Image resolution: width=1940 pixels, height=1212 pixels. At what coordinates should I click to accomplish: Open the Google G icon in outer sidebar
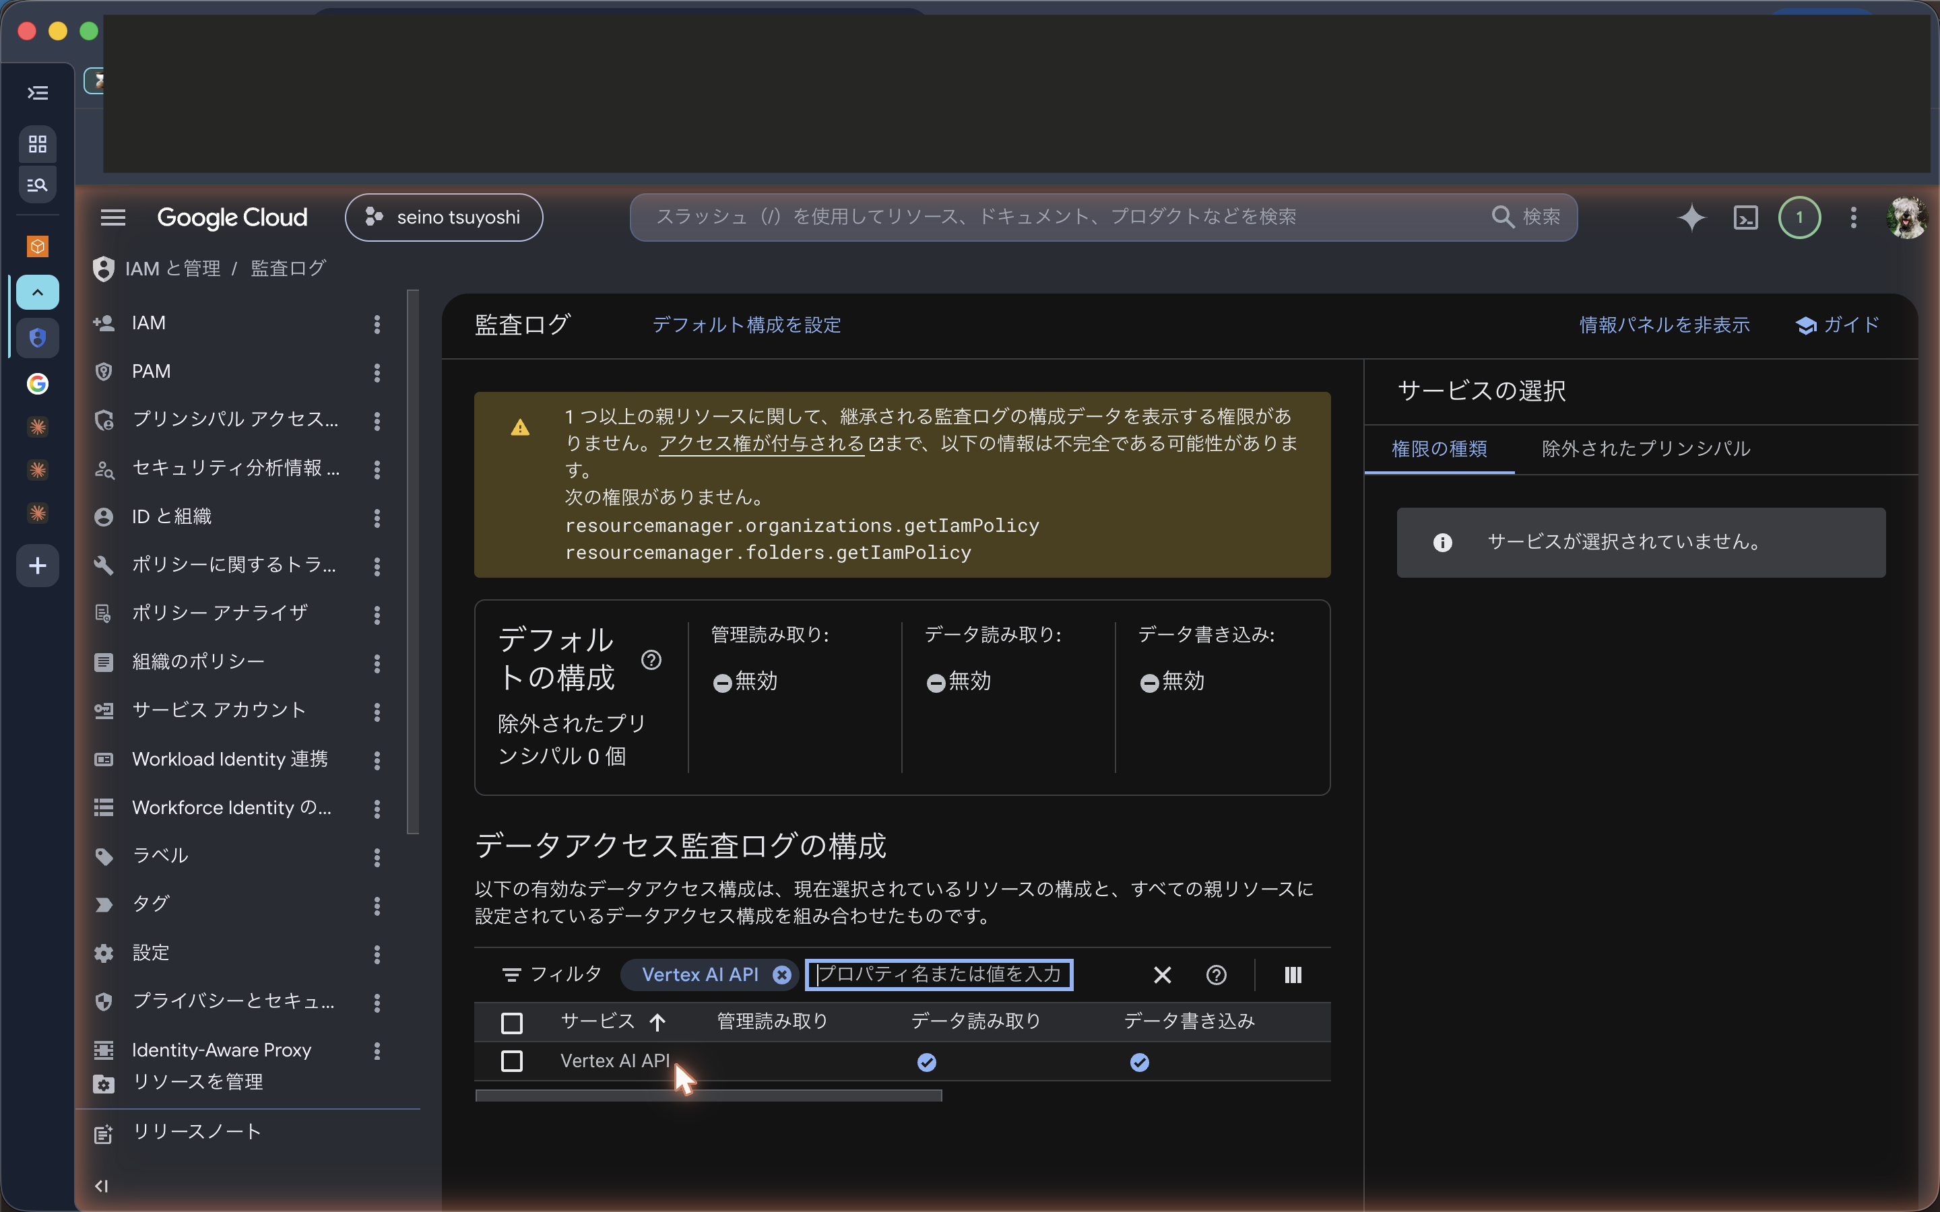[38, 384]
